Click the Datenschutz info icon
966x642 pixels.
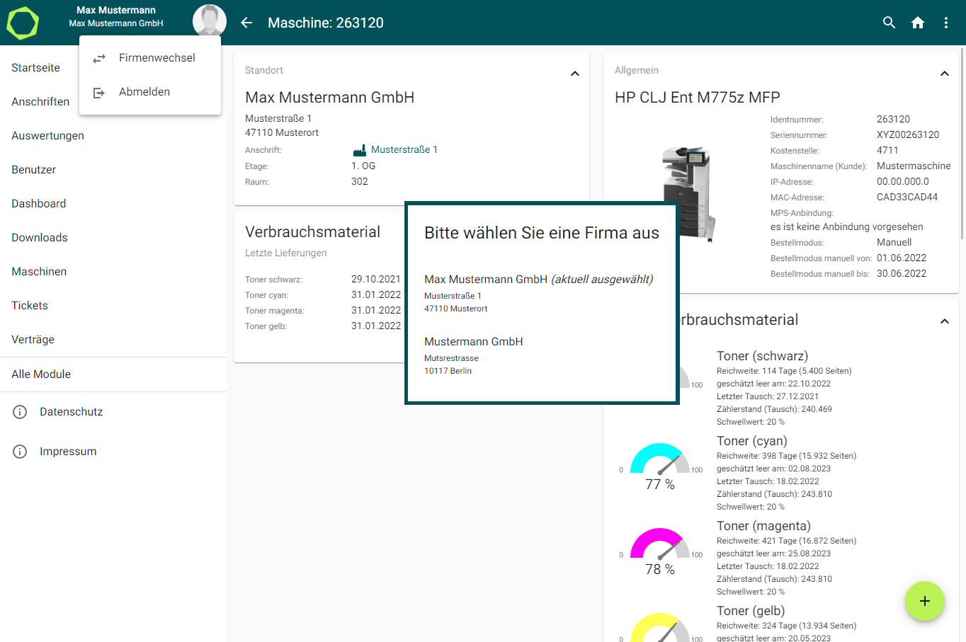[x=20, y=412]
